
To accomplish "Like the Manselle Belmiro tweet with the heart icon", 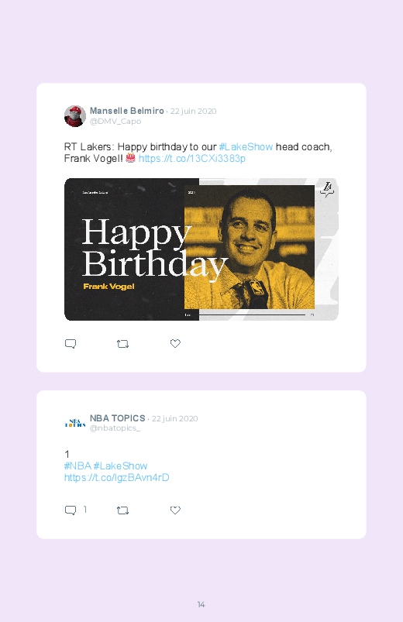I will click(x=175, y=343).
